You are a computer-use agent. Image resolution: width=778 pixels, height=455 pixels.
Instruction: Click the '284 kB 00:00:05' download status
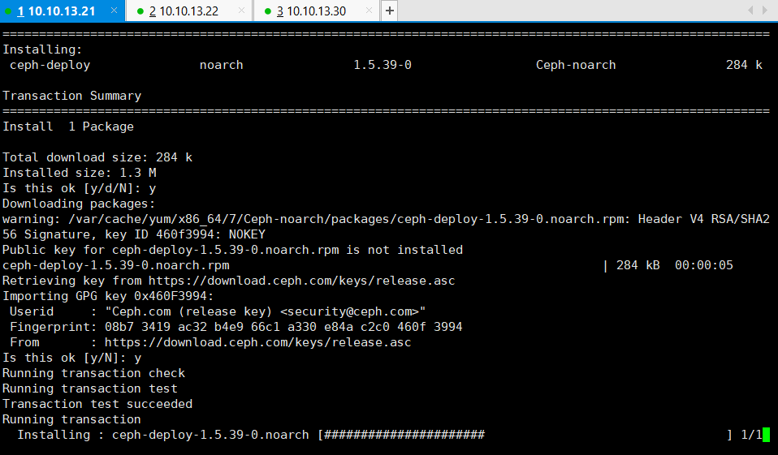674,265
